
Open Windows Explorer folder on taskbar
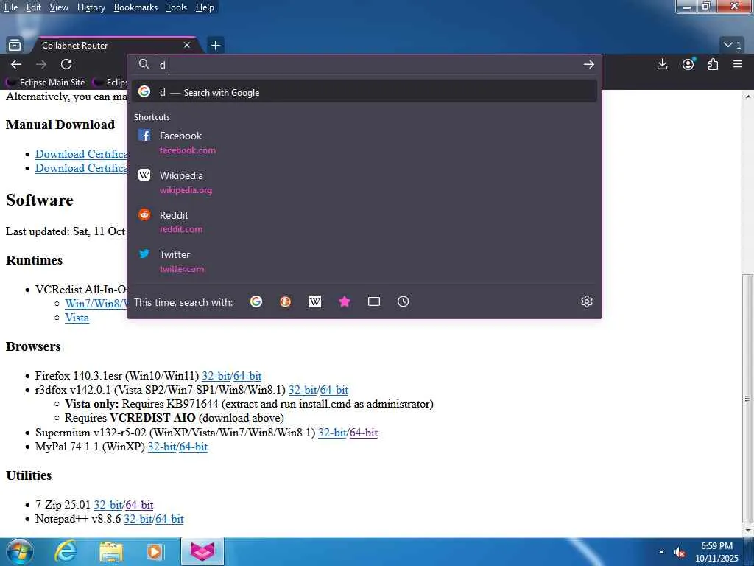pyautogui.click(x=111, y=551)
